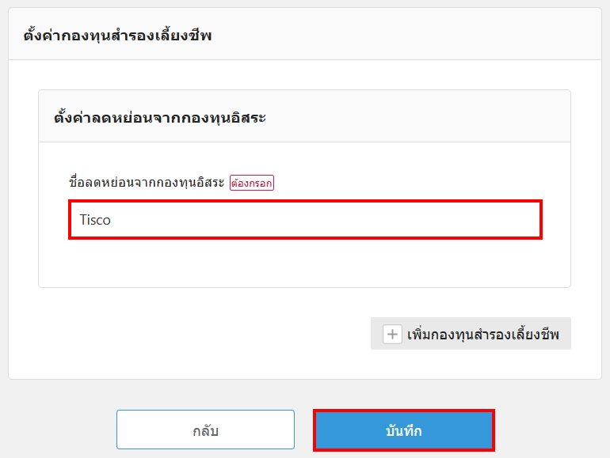Click the ตั้งค่าลดหย่อนจากกองทุนอิสระ section header
This screenshot has height=458, width=610.
coord(159,118)
